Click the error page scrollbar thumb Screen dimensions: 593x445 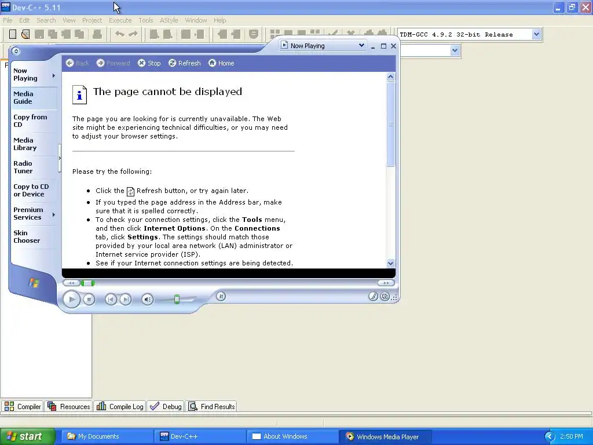point(391,124)
